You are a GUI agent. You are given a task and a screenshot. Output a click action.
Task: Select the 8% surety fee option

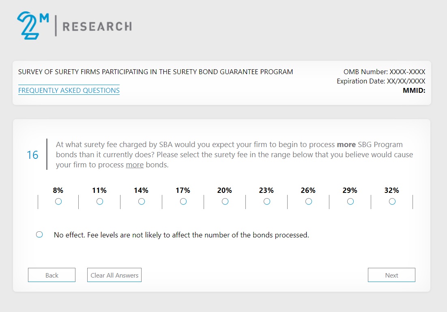[58, 201]
